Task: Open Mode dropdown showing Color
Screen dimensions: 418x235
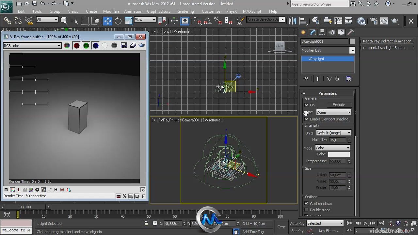Action: (332, 148)
